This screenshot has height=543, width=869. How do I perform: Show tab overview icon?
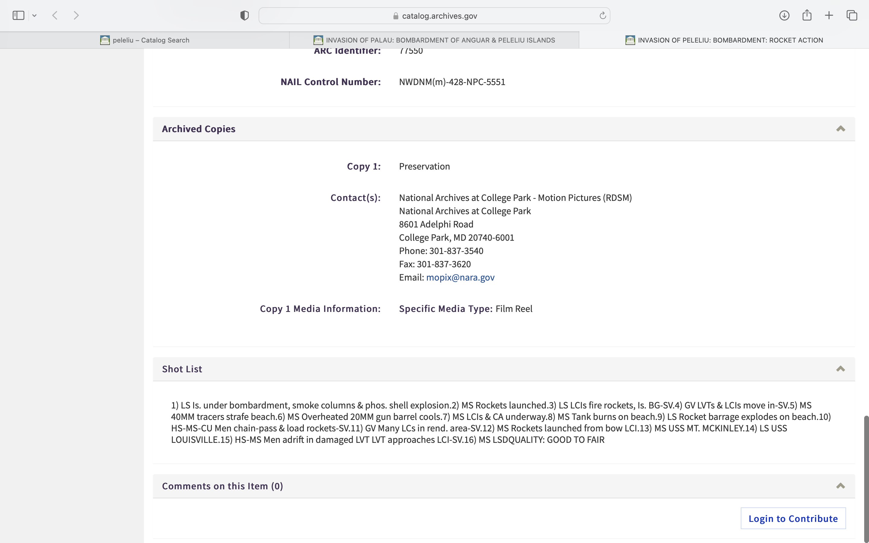point(852,15)
